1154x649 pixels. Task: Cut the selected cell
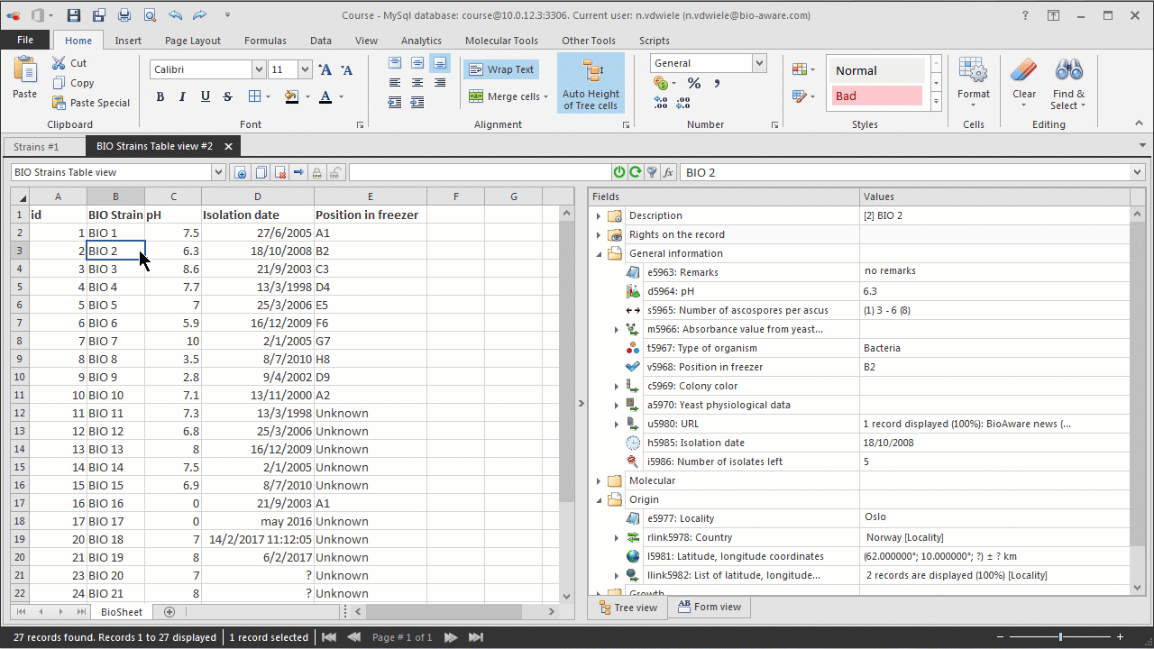pos(69,63)
